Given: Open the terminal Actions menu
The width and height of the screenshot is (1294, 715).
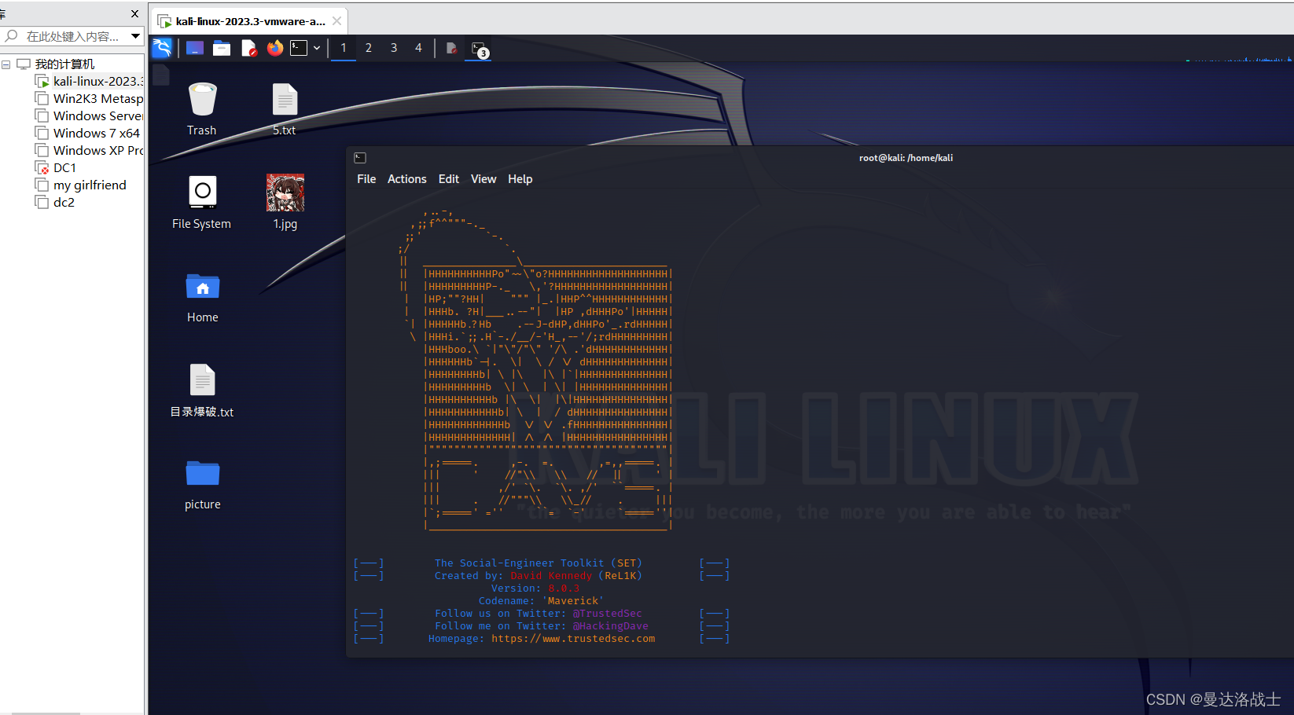Looking at the screenshot, I should (x=407, y=179).
